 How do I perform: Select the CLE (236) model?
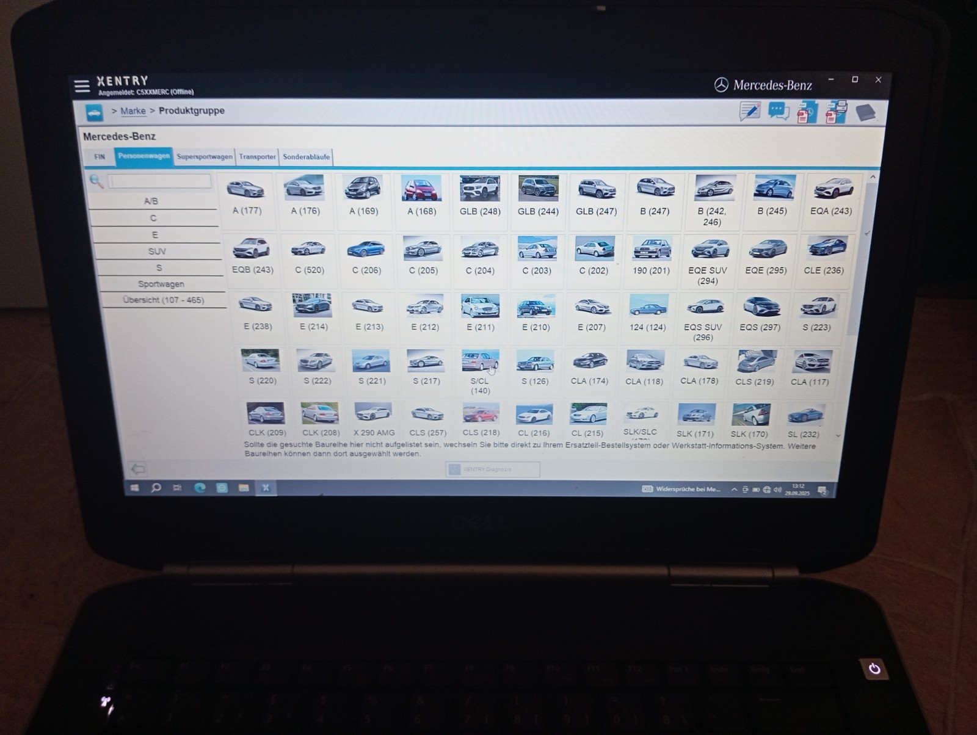(824, 257)
